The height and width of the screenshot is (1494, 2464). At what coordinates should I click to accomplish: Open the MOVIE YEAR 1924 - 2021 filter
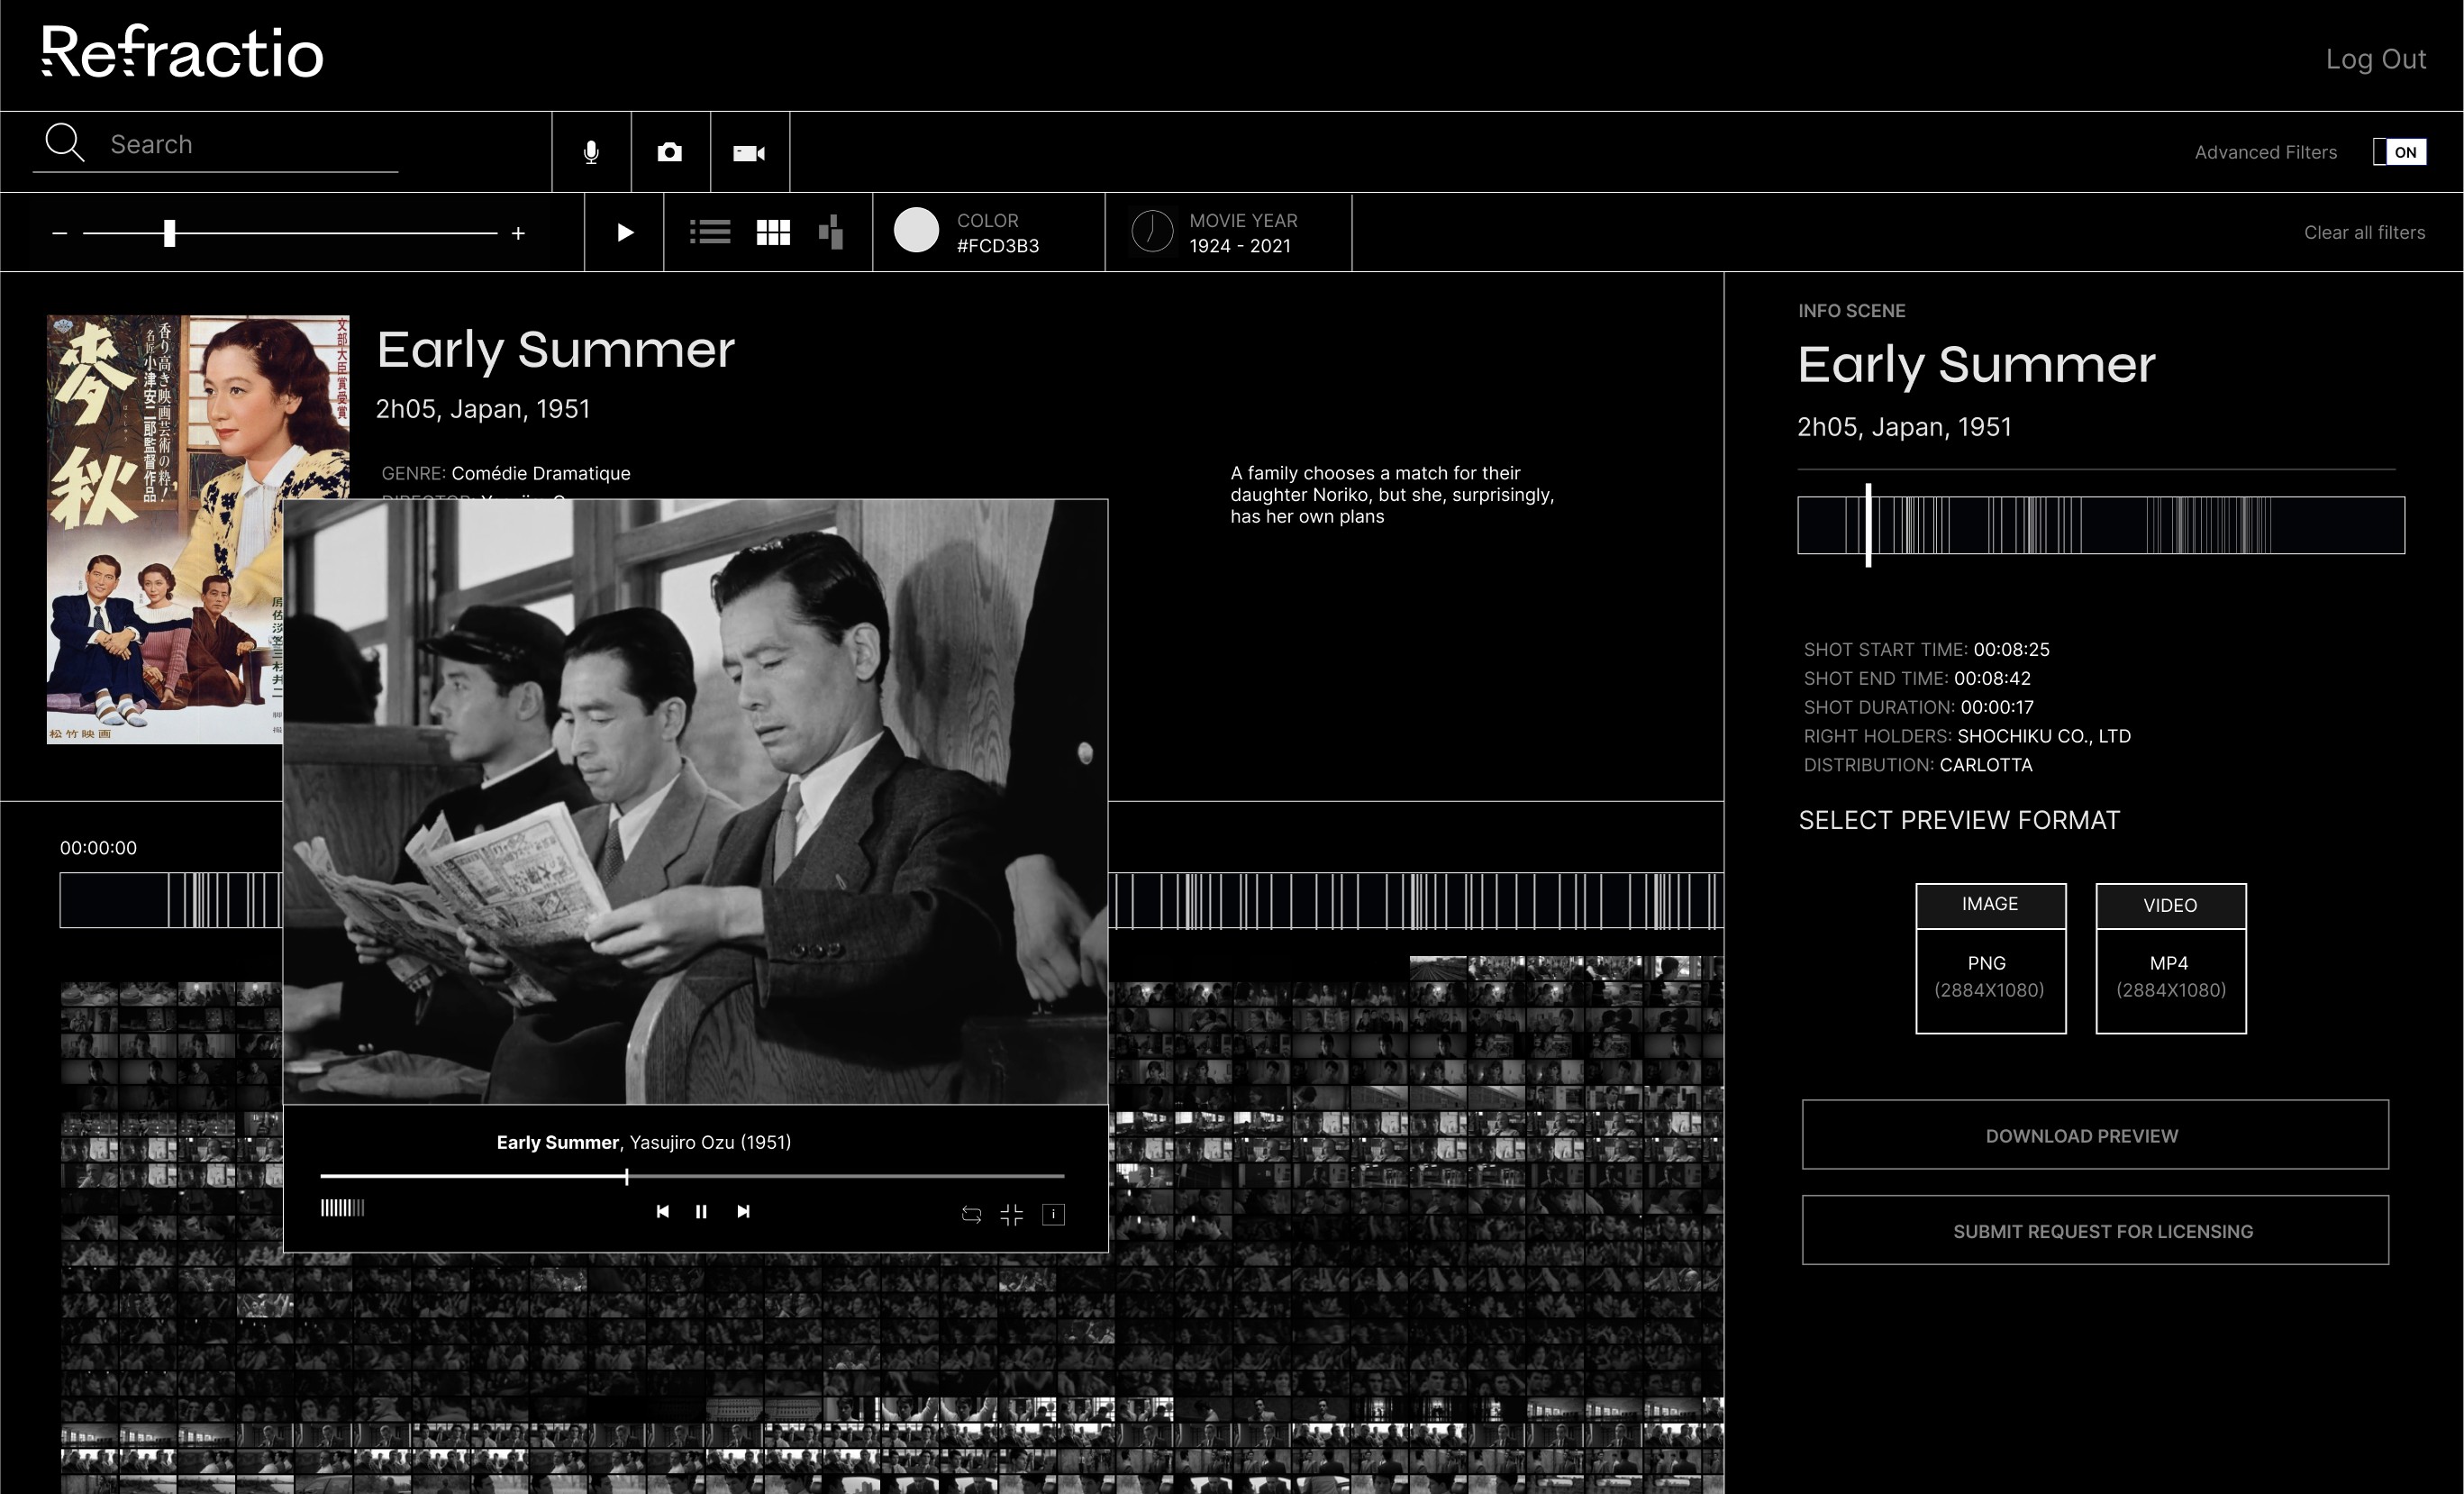point(1228,232)
